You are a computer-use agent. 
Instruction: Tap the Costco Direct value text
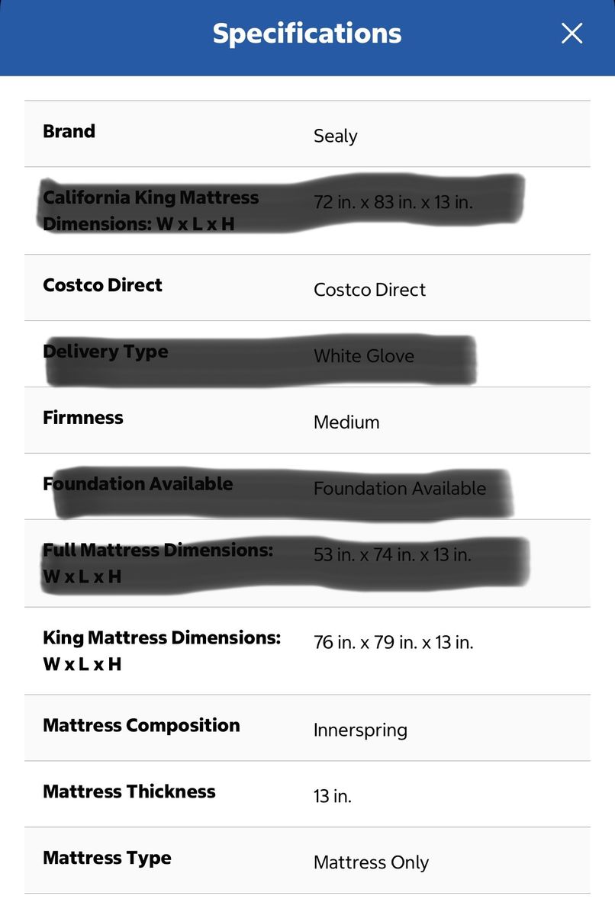point(370,290)
